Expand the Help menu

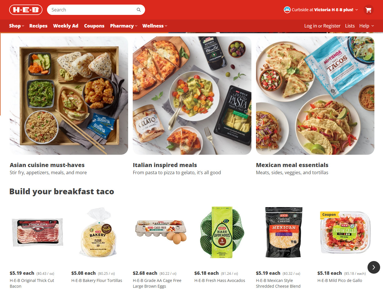tap(367, 26)
